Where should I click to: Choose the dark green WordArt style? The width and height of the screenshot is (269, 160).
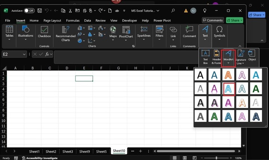(x=256, y=88)
